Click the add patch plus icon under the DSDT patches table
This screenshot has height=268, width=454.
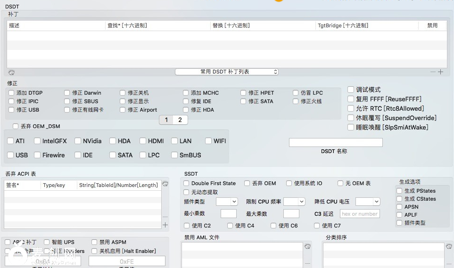pyautogui.click(x=441, y=72)
